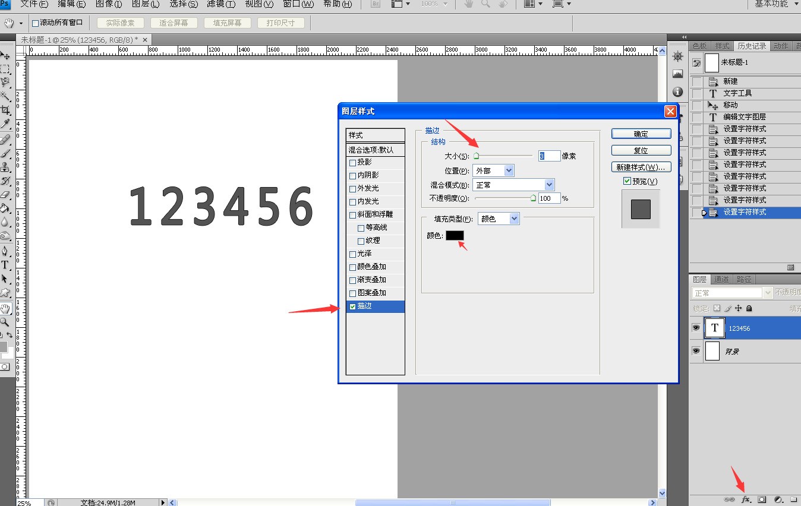The width and height of the screenshot is (801, 506).
Task: Hide the 123456 text layer
Action: (x=696, y=328)
